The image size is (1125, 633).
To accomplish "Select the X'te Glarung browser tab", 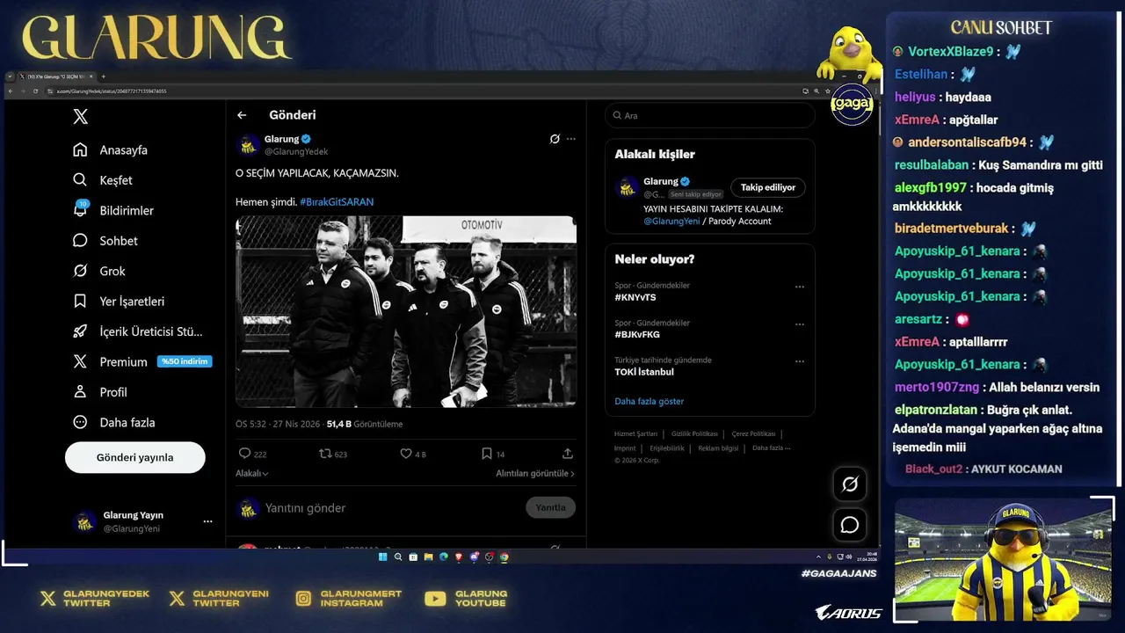I will 56,76.
